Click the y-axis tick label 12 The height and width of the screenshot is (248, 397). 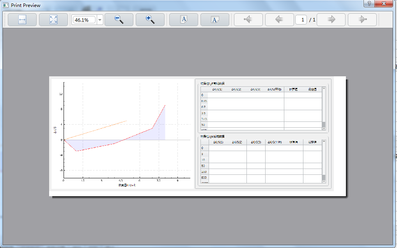pos(61,94)
